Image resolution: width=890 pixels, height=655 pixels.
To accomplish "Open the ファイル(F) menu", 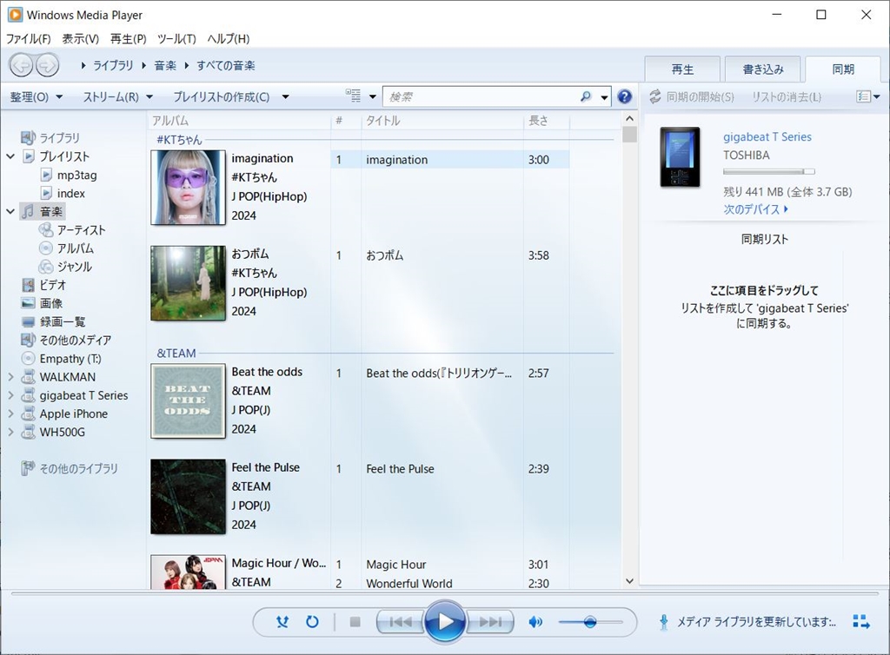I will [28, 38].
